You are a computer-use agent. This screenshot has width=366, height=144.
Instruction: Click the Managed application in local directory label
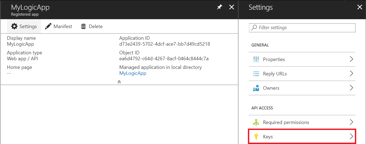[x=161, y=67]
